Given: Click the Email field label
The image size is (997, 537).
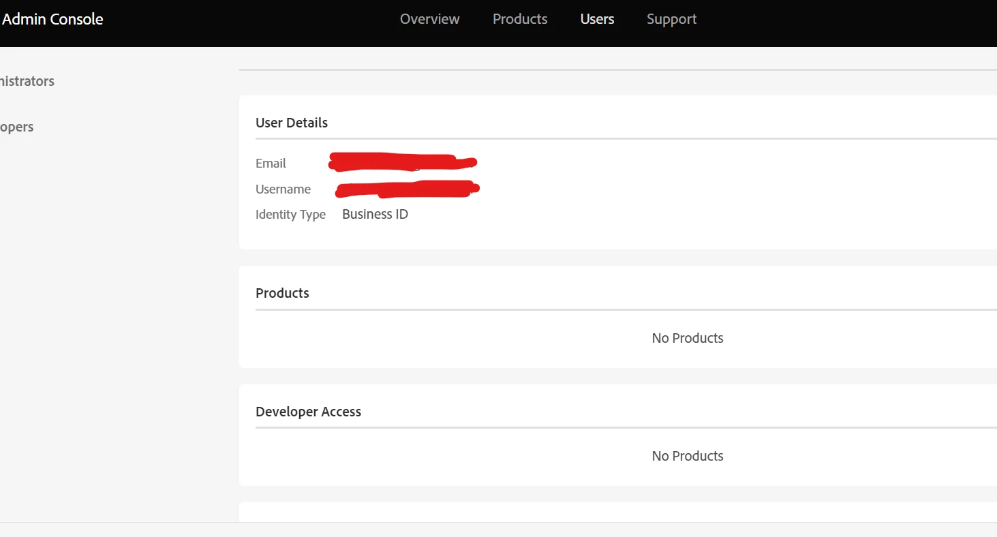Looking at the screenshot, I should (x=271, y=164).
